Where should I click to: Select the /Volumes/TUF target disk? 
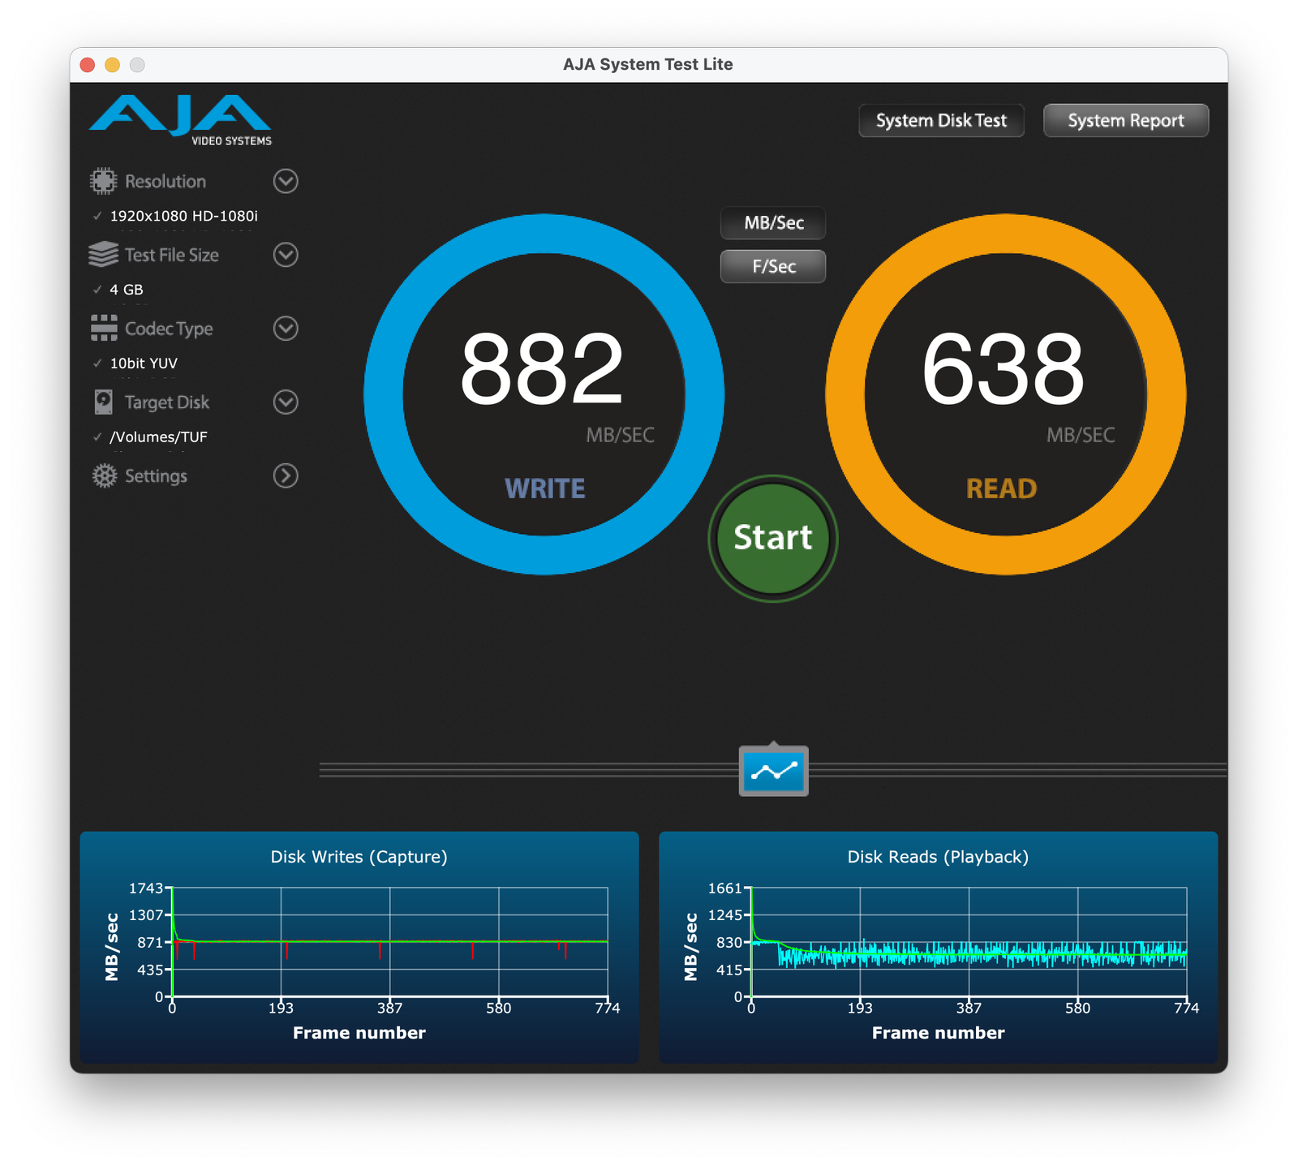pyautogui.click(x=159, y=437)
